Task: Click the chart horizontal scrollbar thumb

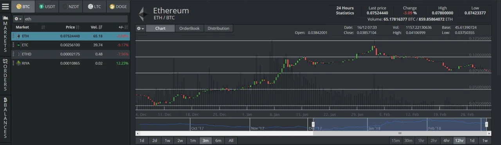Action: [x=400, y=133]
